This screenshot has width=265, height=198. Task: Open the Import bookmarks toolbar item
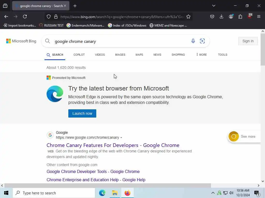(x=20, y=26)
